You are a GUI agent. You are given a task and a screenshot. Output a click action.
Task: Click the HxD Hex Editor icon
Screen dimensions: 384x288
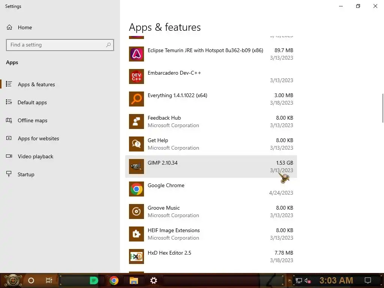coord(136,256)
